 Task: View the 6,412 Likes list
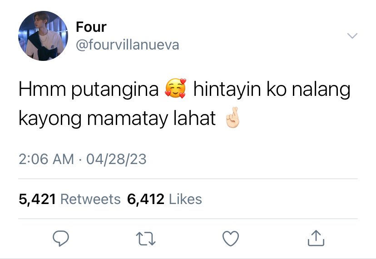click(164, 199)
